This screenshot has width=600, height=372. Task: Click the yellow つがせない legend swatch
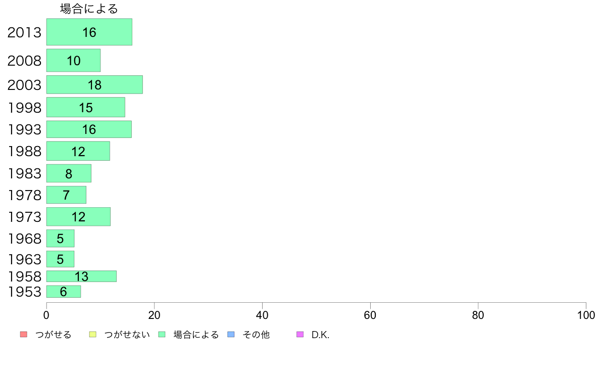point(92,335)
